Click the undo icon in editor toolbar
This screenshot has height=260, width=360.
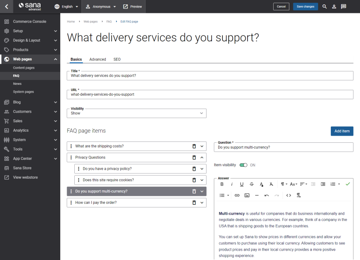[x=267, y=195]
